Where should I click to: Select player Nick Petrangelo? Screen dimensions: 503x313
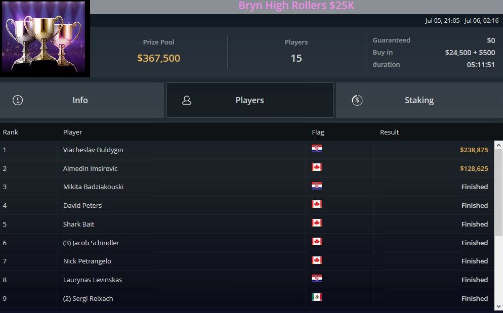click(x=87, y=261)
